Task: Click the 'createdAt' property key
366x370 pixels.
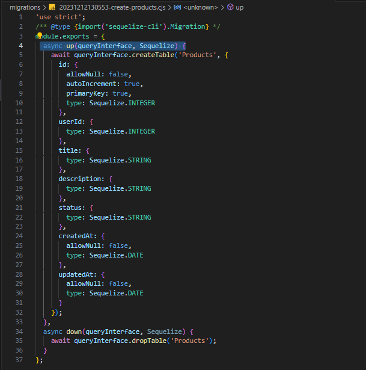Action: (x=76, y=236)
